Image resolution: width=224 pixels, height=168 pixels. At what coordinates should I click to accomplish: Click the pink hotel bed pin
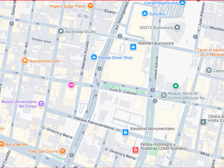71,85
